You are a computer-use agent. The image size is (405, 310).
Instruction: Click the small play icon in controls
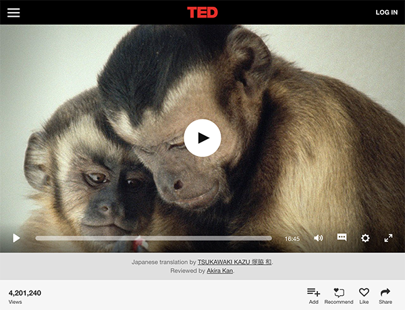(16, 238)
